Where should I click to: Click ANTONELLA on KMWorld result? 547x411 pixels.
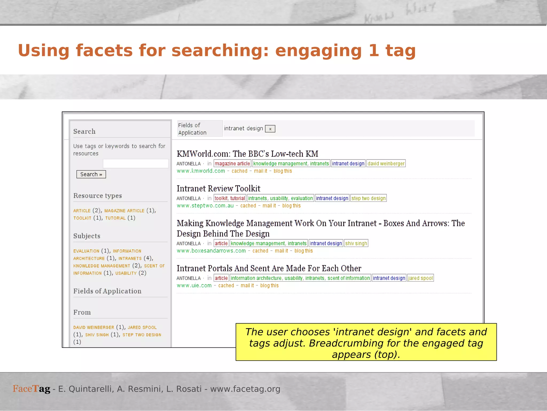coord(189,164)
